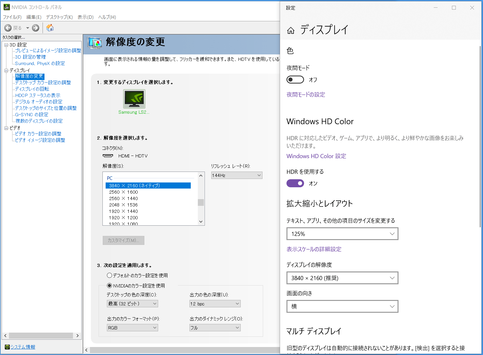Select the Samsung LS2 display thumbnail

pos(134,99)
